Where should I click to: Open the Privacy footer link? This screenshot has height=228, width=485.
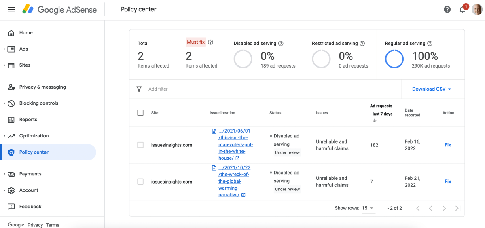coord(35,225)
